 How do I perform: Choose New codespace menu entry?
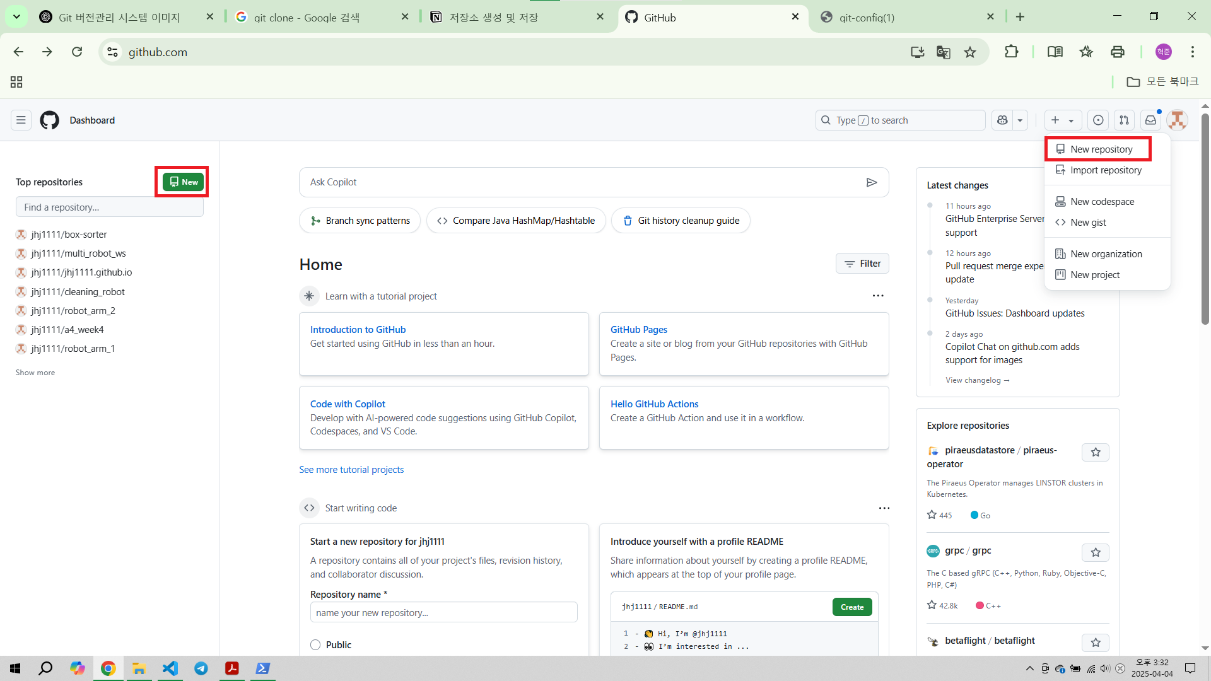1102,202
